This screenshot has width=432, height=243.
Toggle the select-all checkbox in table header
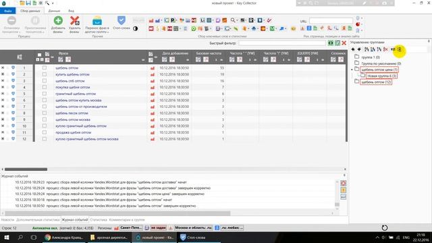point(39,55)
